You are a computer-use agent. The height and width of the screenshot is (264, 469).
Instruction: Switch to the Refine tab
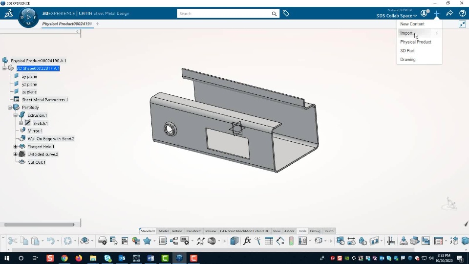tap(177, 231)
